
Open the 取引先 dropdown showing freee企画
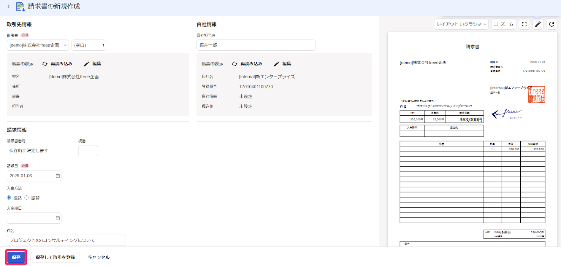point(38,45)
